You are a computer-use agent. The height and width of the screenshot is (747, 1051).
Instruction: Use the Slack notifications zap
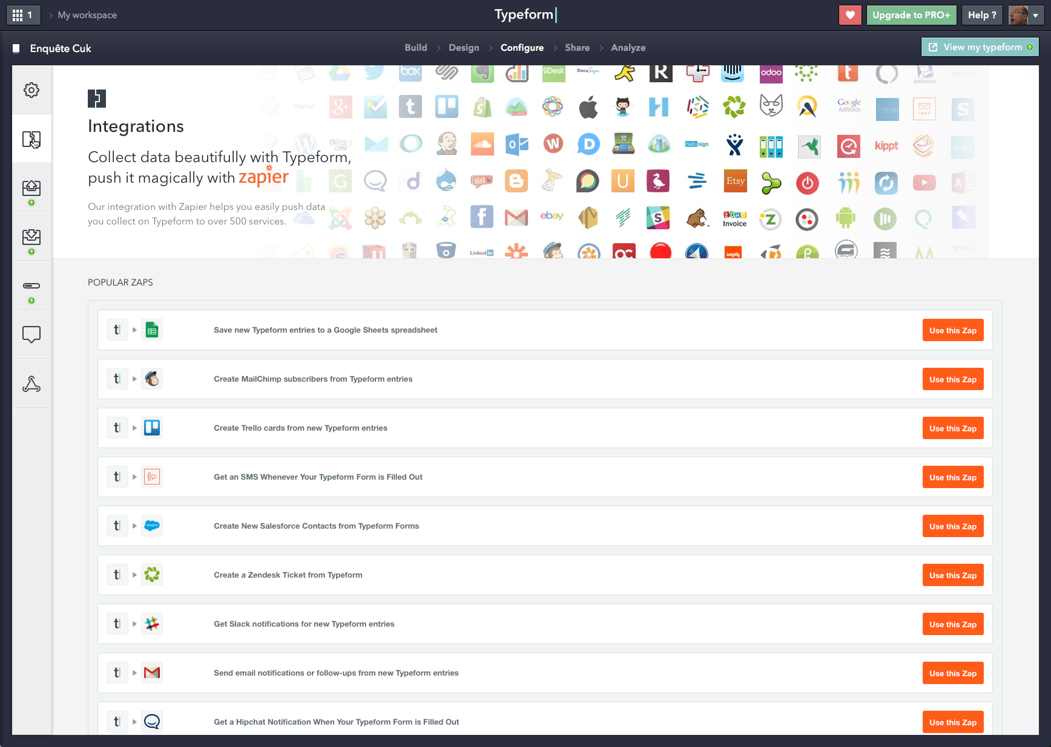[x=953, y=624]
